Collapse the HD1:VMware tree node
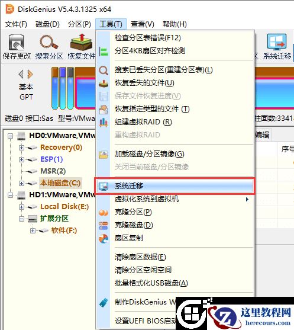 tap(10, 196)
